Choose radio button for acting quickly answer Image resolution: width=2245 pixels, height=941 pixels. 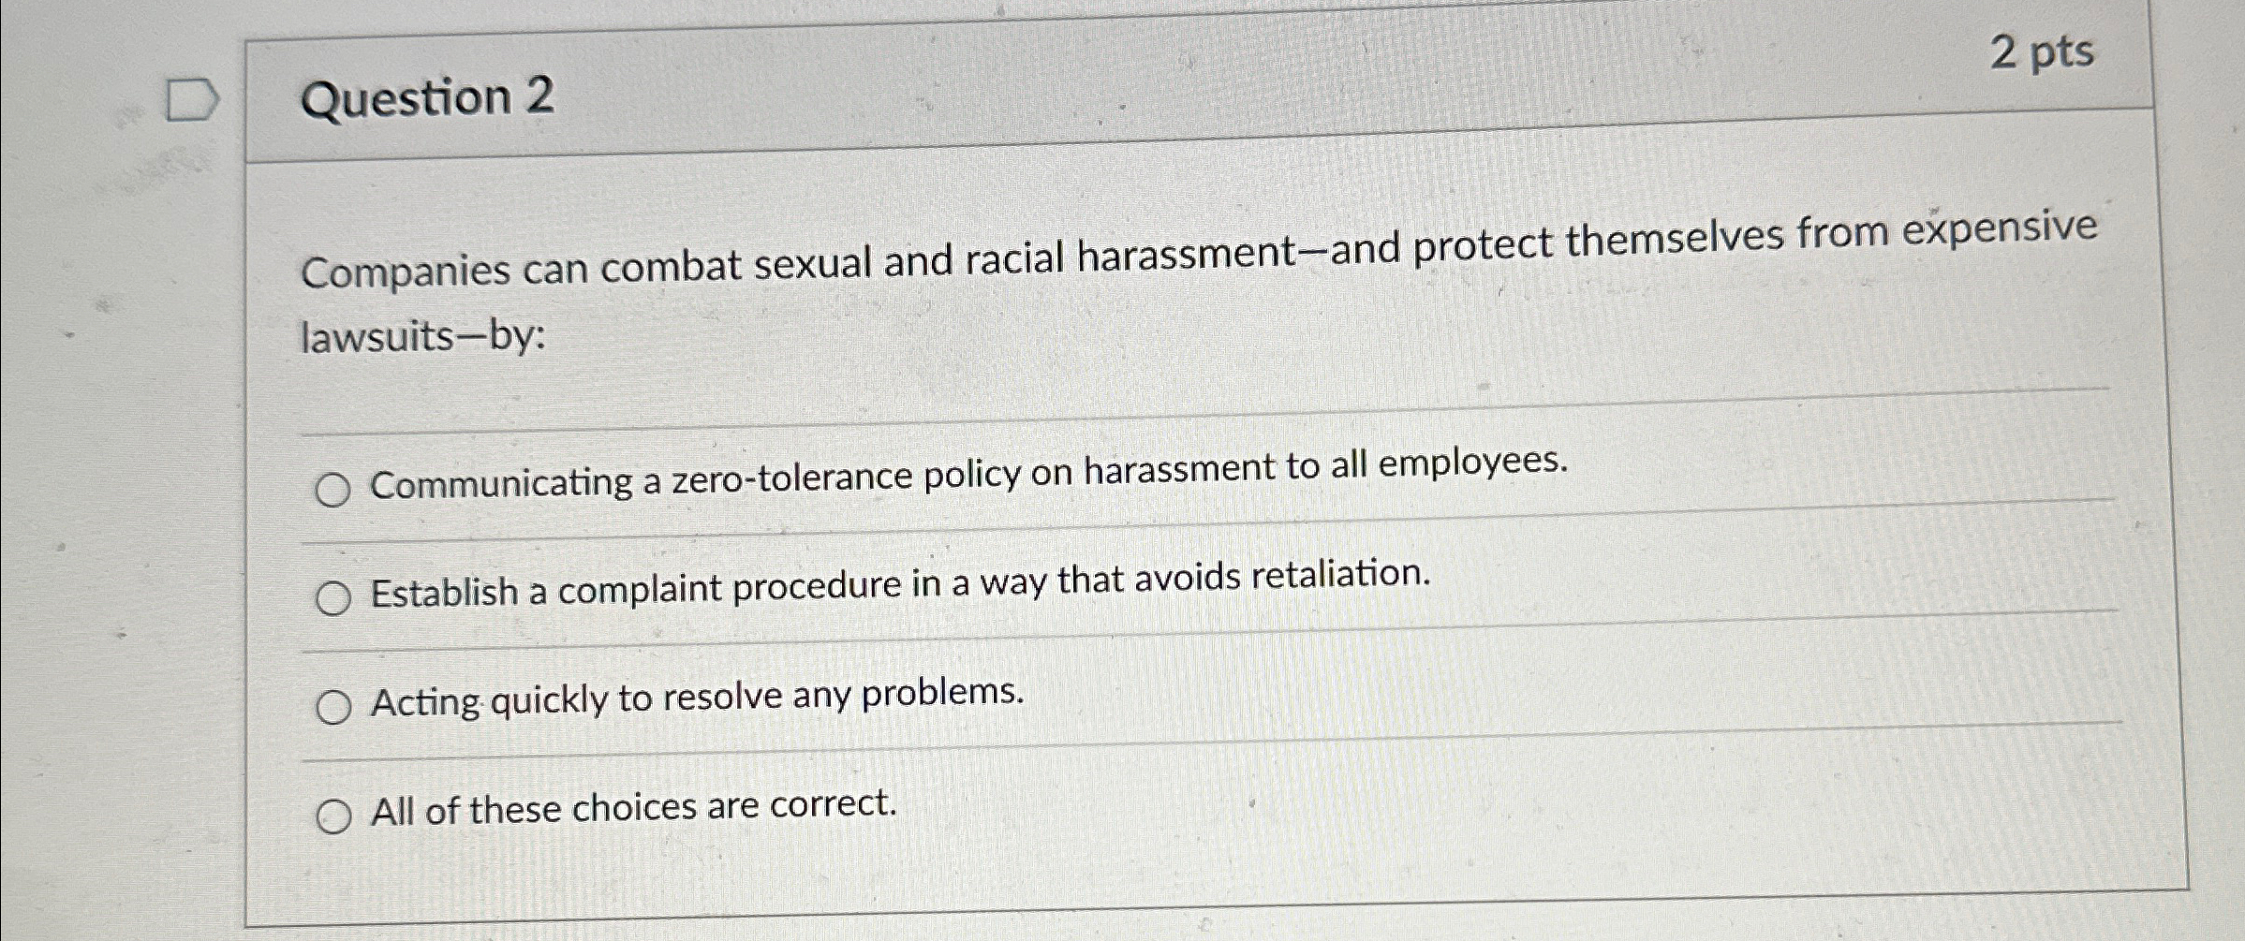coord(332,708)
